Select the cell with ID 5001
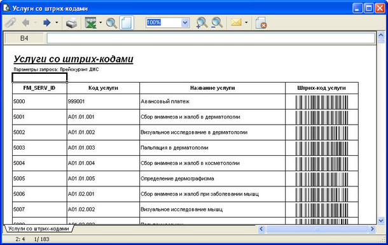The height and width of the screenshot is (245, 388). pos(39,117)
